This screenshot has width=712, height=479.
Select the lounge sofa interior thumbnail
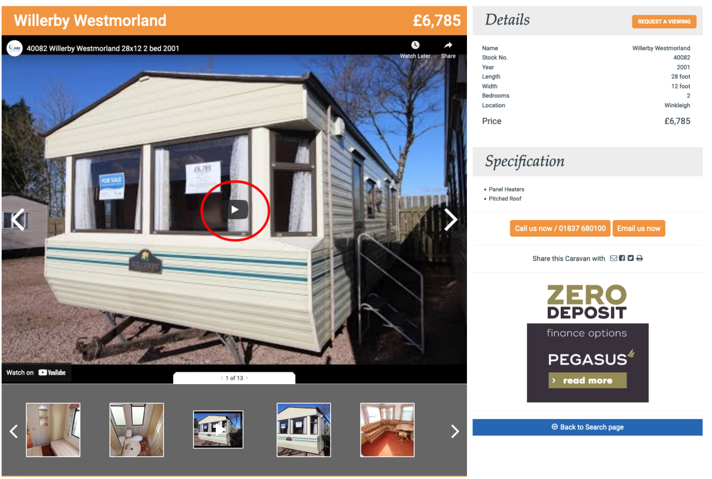tap(387, 430)
